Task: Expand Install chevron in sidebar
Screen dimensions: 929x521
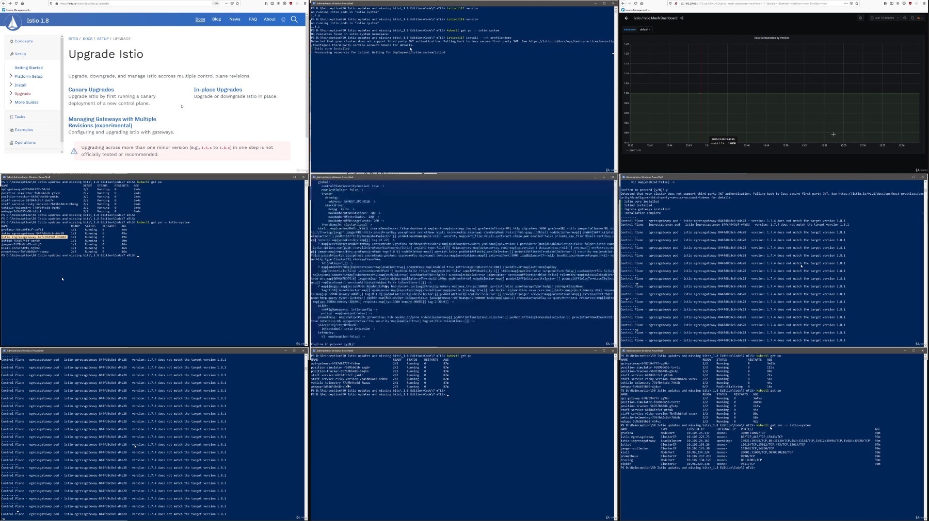Action: pos(11,85)
